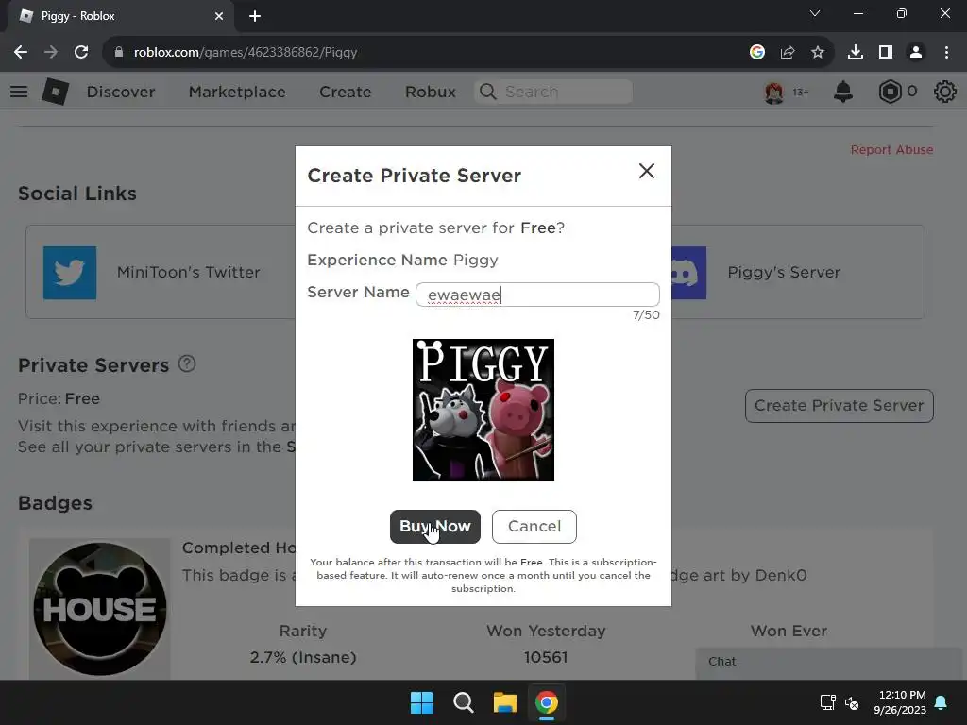Click the Buy Now button
967x725 pixels.
[434, 527]
